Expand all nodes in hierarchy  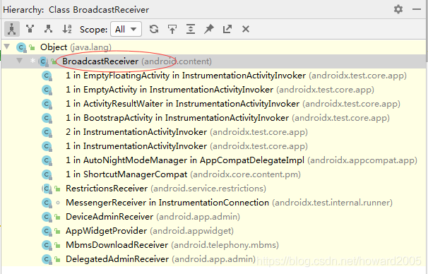(x=191, y=29)
